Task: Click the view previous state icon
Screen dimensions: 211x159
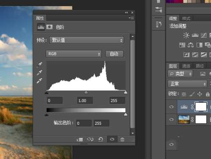Action: [x=90, y=140]
